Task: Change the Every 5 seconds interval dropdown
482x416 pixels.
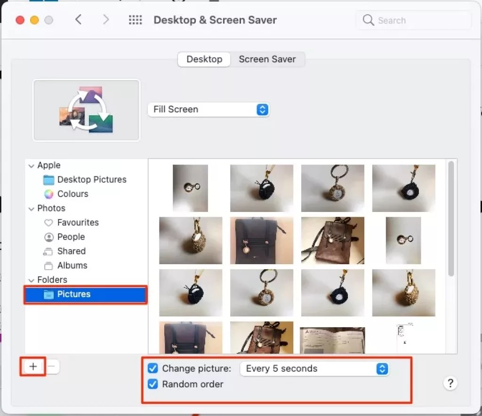Action: 314,369
